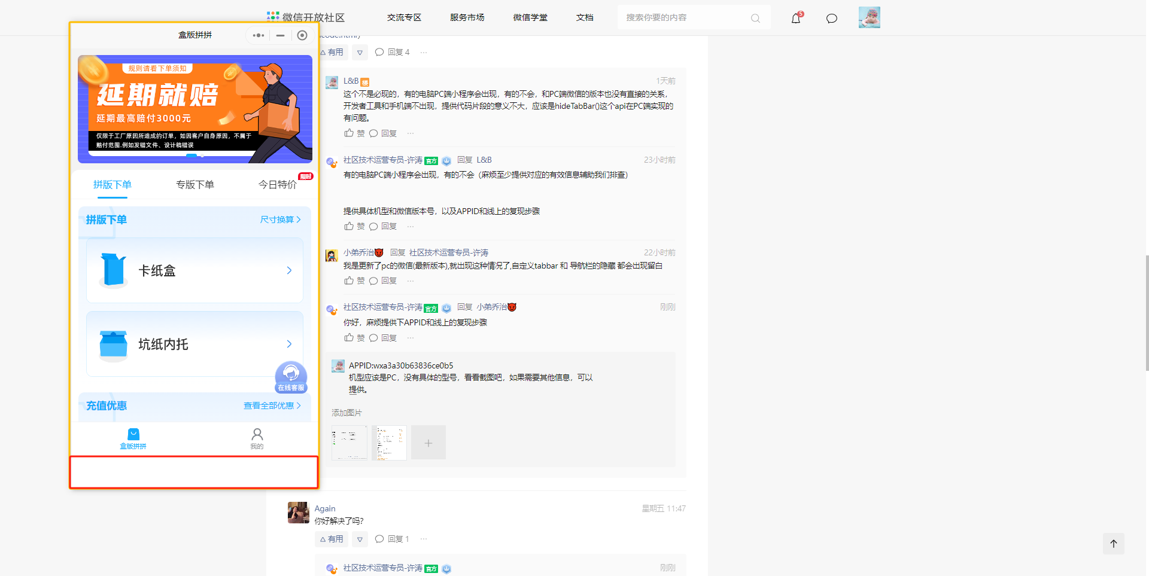Select the 盒版拼拼 bottom tab icon
Image resolution: width=1149 pixels, height=576 pixels.
pyautogui.click(x=133, y=438)
